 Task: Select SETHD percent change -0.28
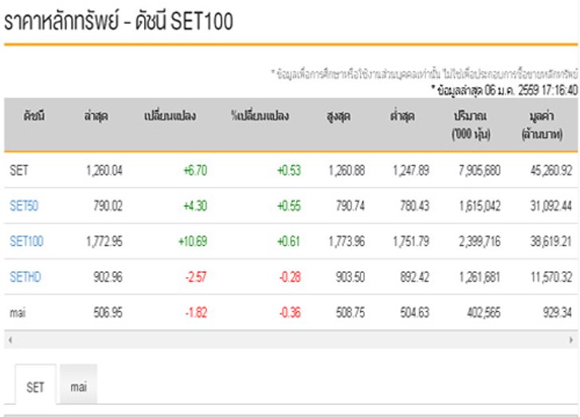pyautogui.click(x=290, y=277)
